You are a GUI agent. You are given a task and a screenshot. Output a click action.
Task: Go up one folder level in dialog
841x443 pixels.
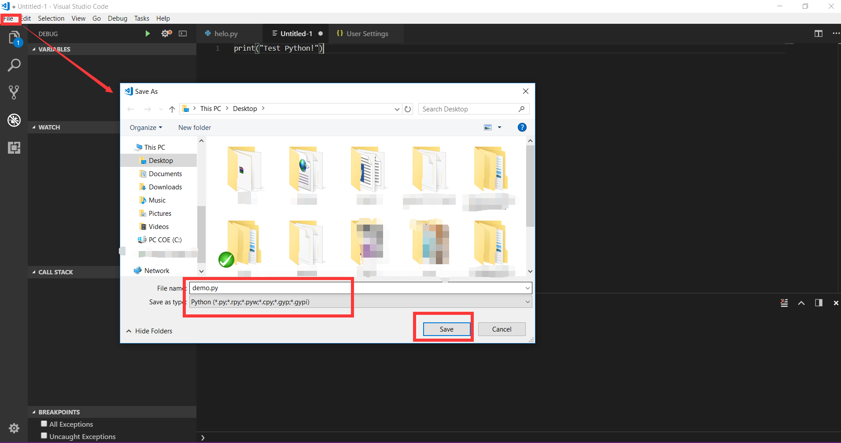[x=172, y=109]
